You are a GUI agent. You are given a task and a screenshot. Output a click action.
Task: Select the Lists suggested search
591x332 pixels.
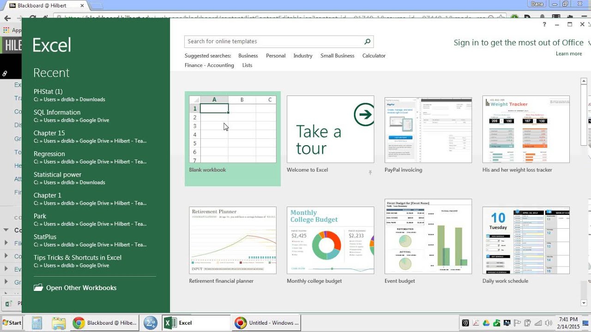pyautogui.click(x=247, y=65)
